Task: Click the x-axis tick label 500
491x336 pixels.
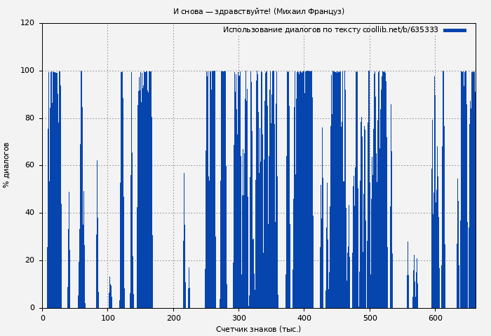Action: (370, 318)
